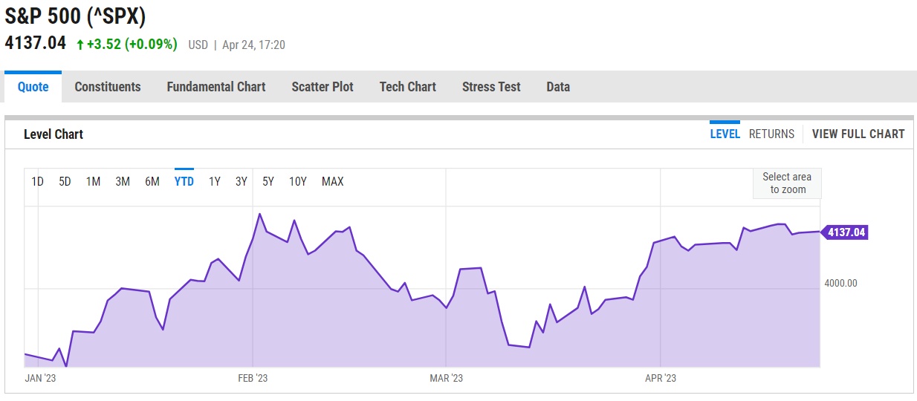
Task: Open the Tech Chart tab
Action: click(x=407, y=87)
